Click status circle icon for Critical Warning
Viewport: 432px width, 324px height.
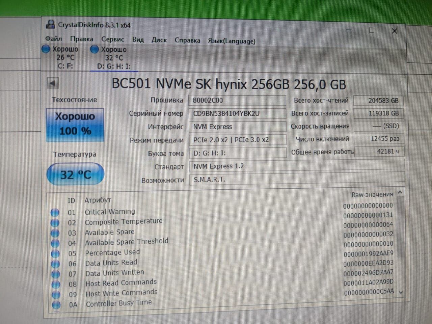point(55,213)
